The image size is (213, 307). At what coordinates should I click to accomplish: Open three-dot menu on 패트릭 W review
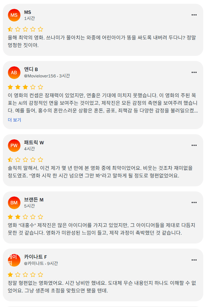click(194, 145)
